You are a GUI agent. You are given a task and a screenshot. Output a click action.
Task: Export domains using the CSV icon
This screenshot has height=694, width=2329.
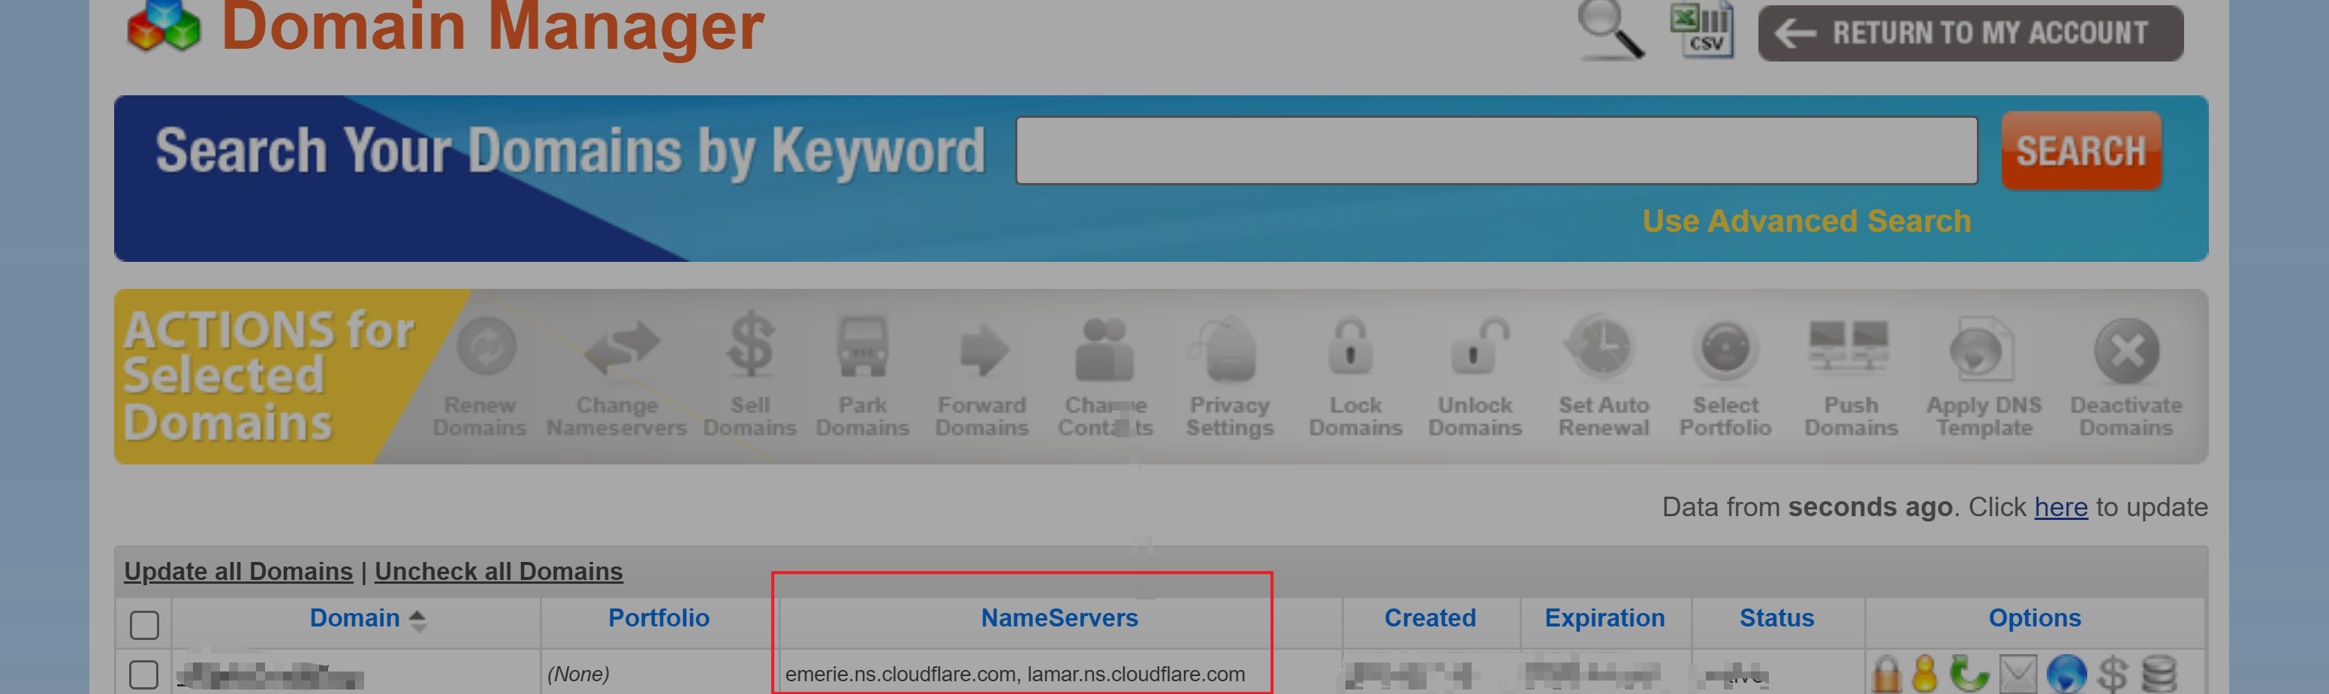(1701, 31)
